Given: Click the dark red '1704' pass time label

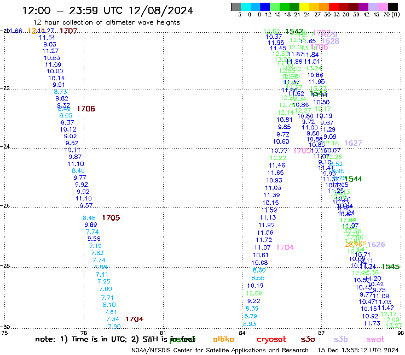Looking at the screenshot, I should point(134,319).
